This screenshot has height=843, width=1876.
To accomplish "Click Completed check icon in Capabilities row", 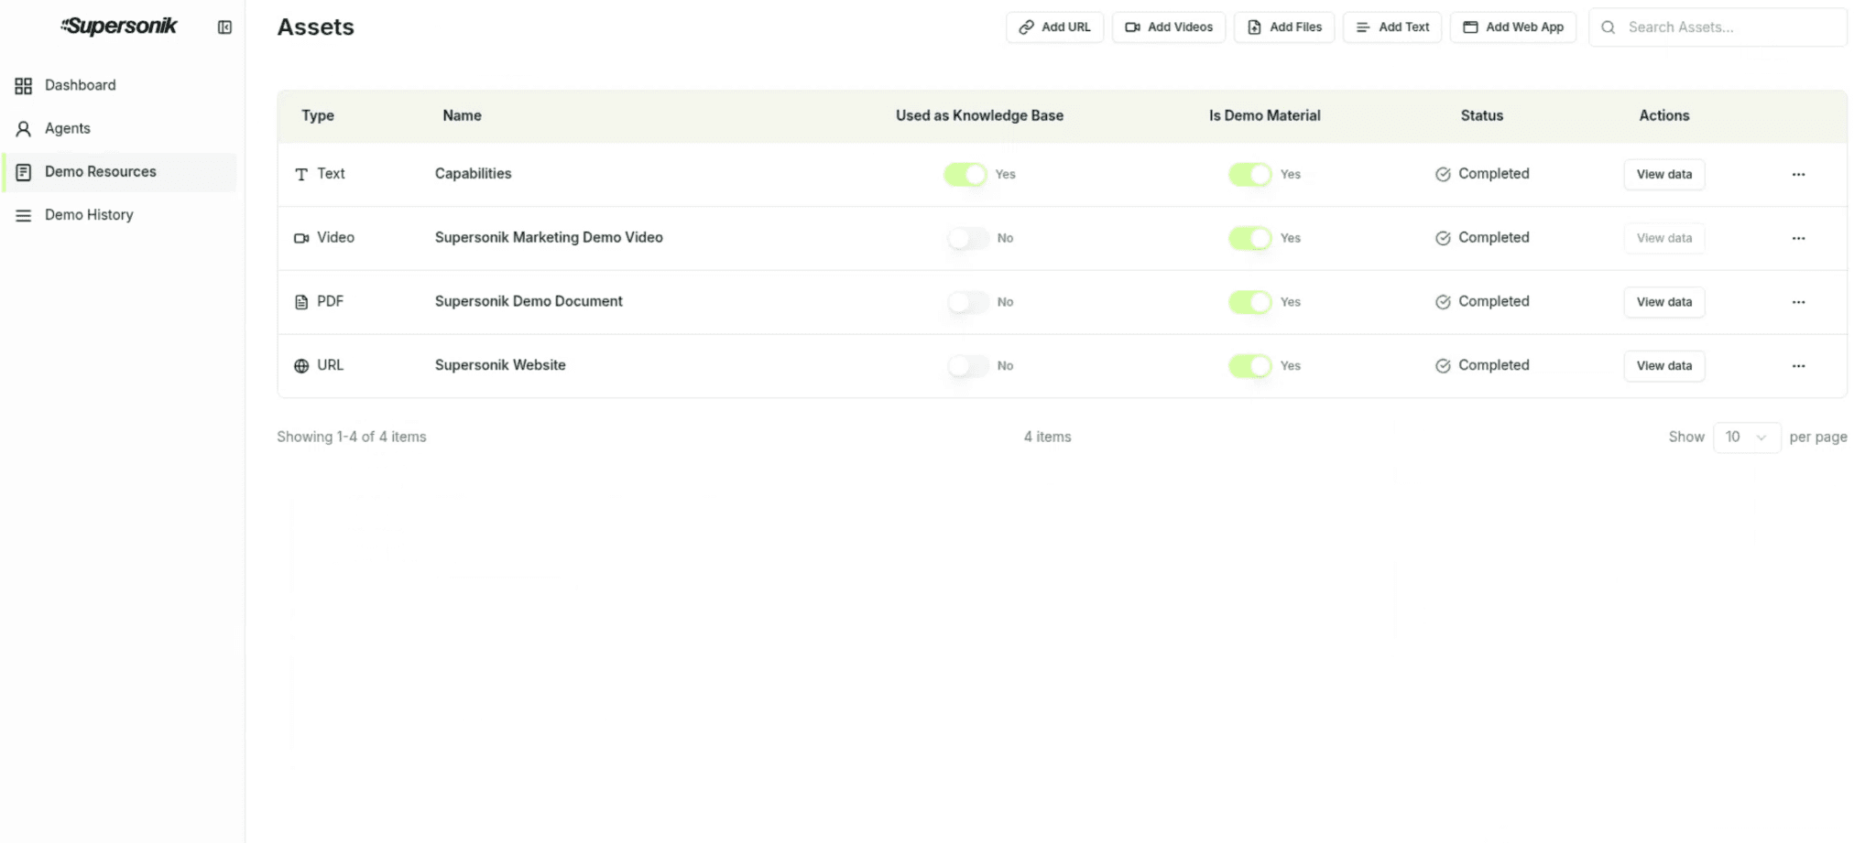I will pos(1443,175).
